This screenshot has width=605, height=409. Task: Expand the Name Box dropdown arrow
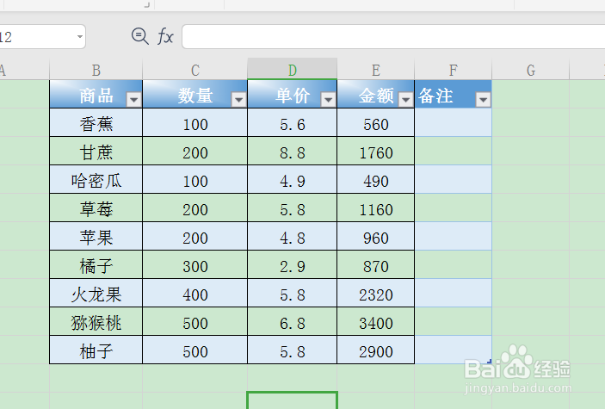79,37
